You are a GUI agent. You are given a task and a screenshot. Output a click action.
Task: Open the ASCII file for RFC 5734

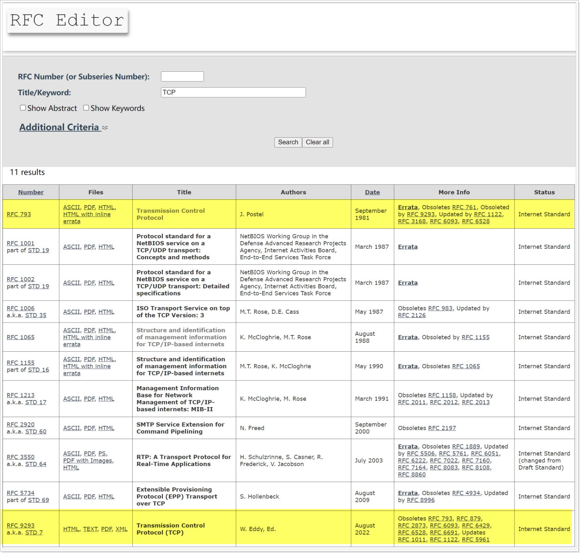coord(71,496)
